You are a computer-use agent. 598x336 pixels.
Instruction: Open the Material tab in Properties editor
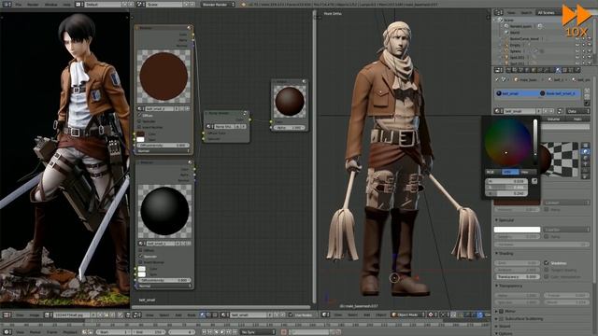(559, 70)
